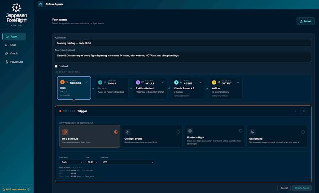Open the Time dropdown set to 06:00
319x193 pixels.
click(x=92, y=162)
